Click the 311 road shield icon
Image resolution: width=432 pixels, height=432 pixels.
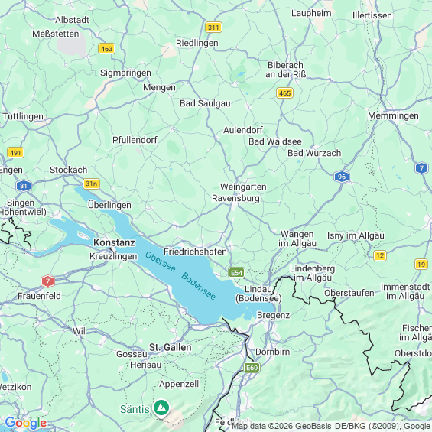(213, 28)
